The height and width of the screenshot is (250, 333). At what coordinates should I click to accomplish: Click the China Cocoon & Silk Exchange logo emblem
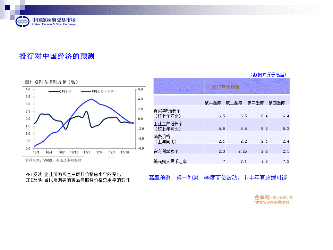[23, 22]
